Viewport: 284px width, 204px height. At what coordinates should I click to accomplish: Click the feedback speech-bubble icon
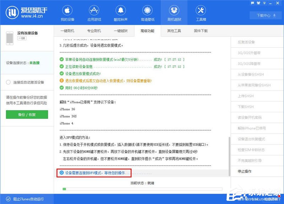pos(253,3)
